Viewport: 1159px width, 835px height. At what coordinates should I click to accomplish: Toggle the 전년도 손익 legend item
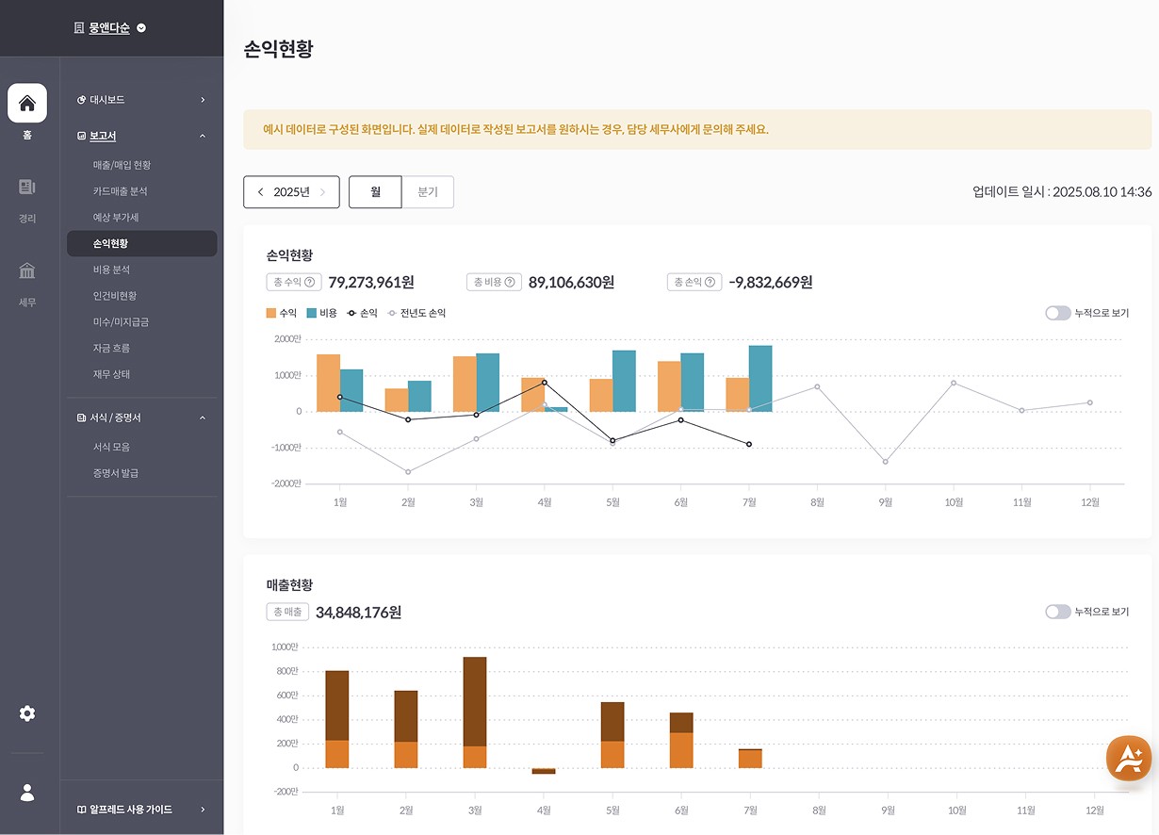click(418, 313)
